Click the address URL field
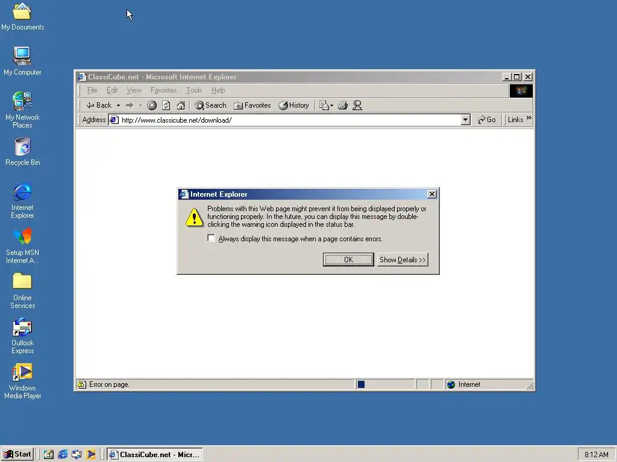Image resolution: width=617 pixels, height=462 pixels. [x=290, y=120]
